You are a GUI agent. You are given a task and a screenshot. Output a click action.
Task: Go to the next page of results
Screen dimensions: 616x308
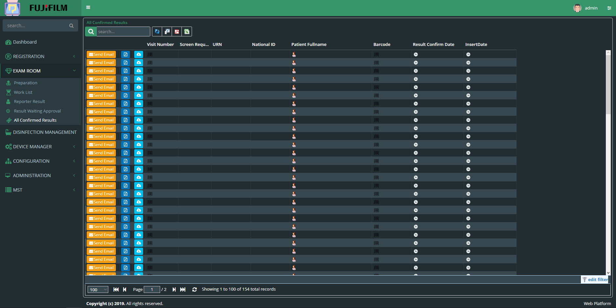(x=174, y=289)
